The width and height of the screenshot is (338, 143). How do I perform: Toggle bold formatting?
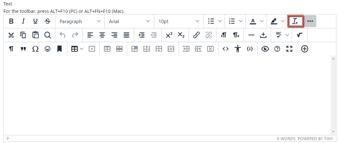(11, 21)
